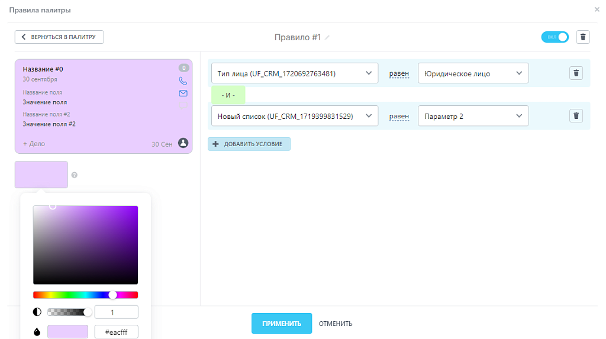Click Отменить to cancel changes

tap(336, 324)
